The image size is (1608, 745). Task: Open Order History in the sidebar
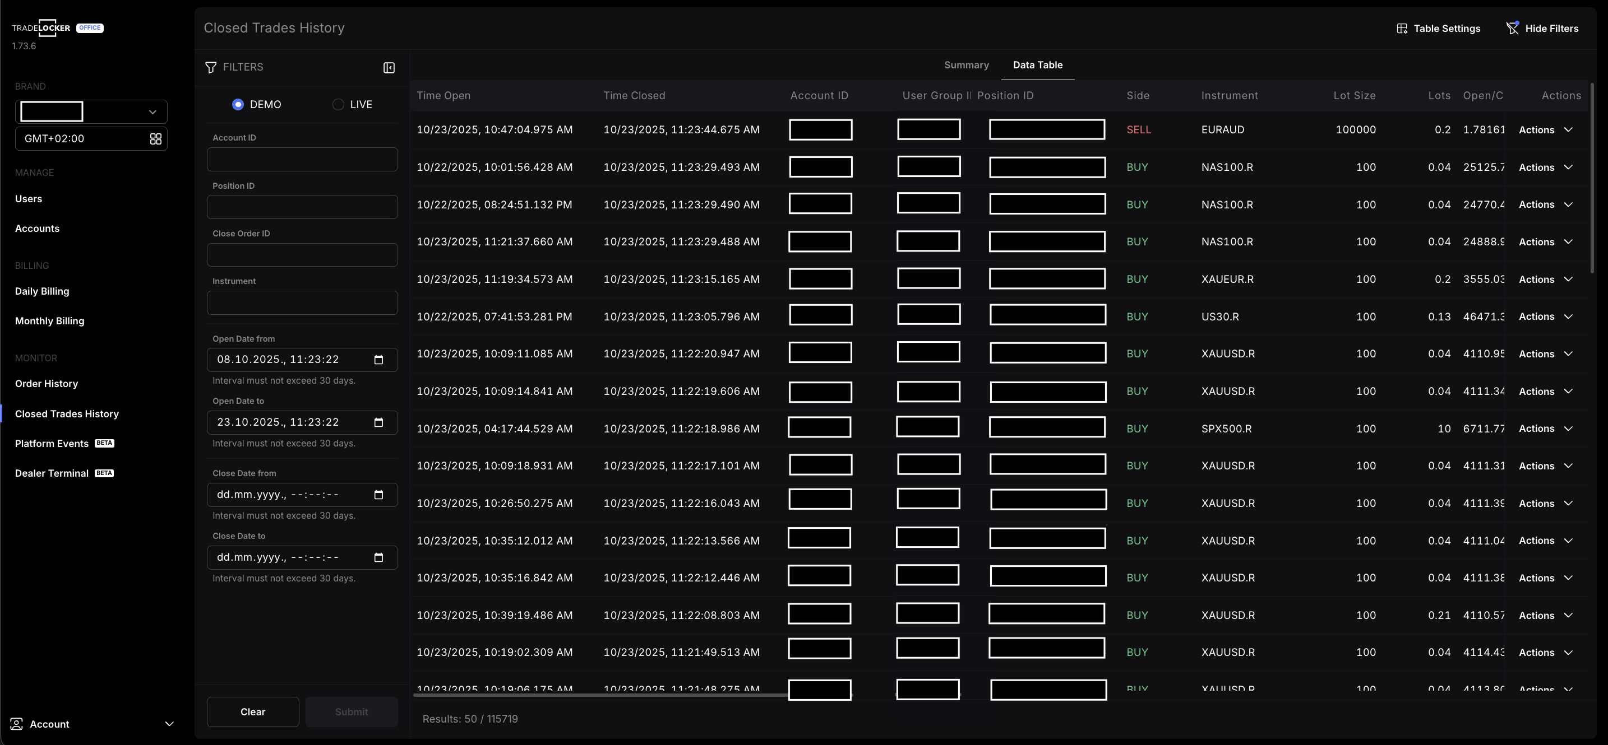pos(46,384)
